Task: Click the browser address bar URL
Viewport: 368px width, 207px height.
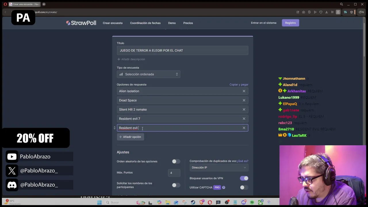Action: pos(46,12)
